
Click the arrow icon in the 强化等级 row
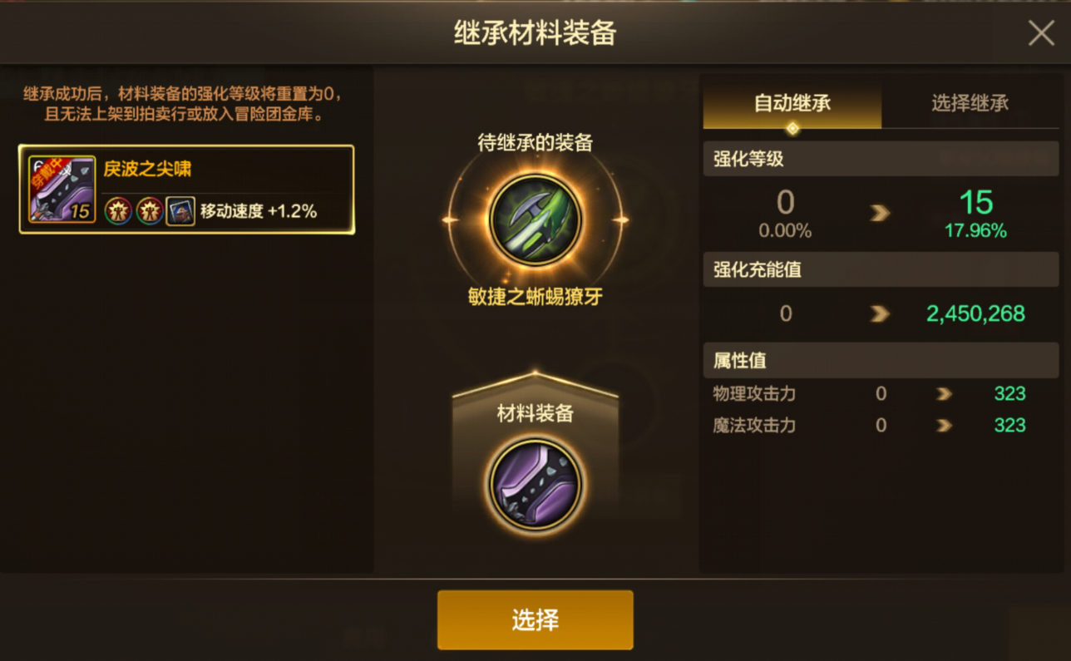click(880, 215)
